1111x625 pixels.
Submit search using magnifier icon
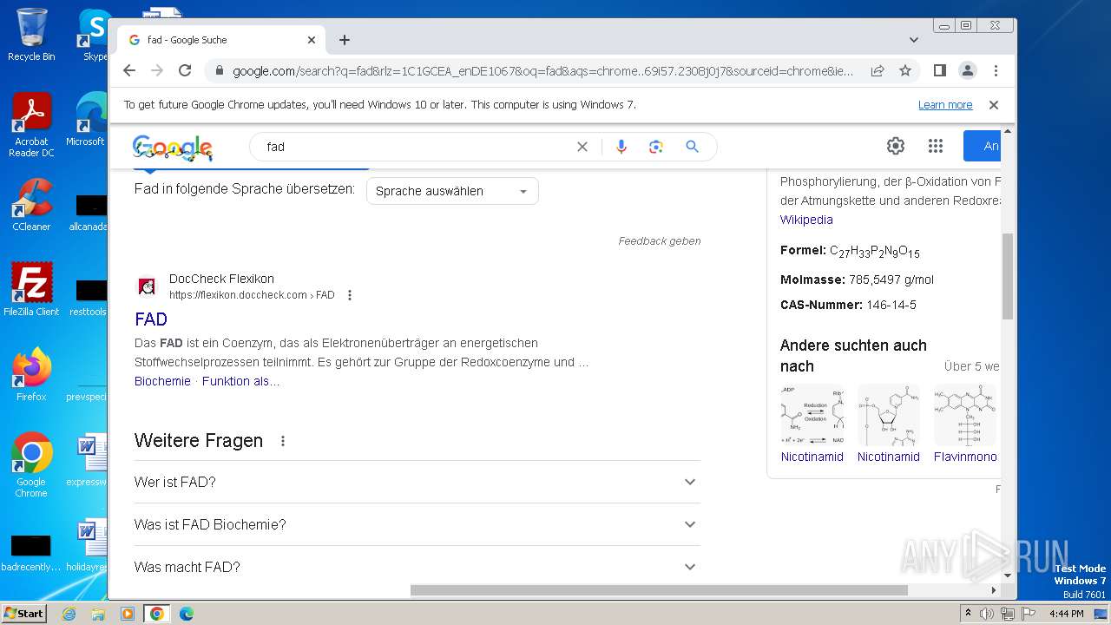coord(692,147)
